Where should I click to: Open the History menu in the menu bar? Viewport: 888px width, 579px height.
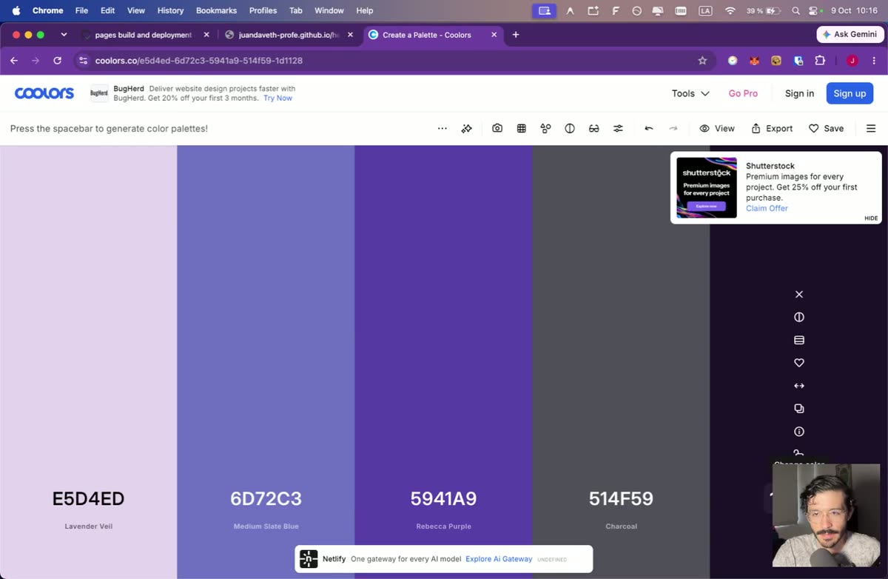pyautogui.click(x=170, y=10)
